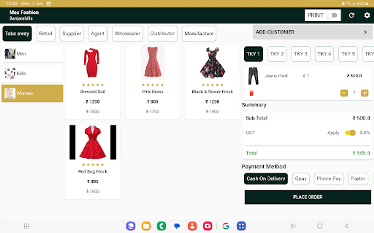
Task: Open the Women category
Action: pyautogui.click(x=32, y=93)
